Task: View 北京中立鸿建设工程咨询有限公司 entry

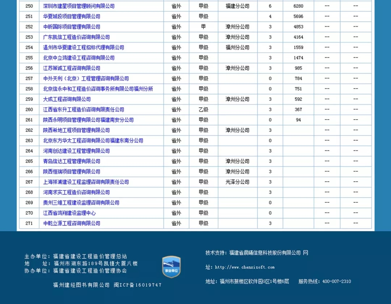Action: tap(79, 58)
